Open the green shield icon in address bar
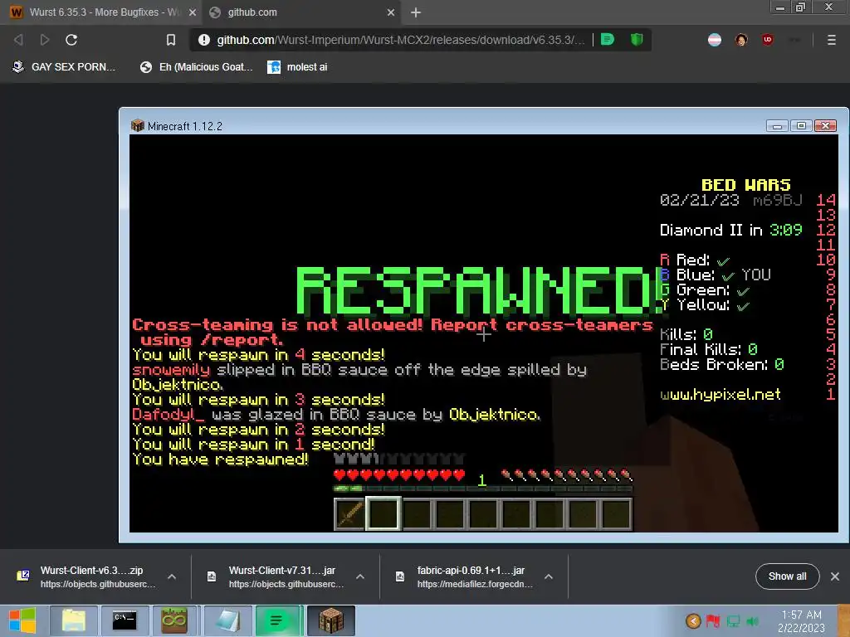 tap(637, 40)
